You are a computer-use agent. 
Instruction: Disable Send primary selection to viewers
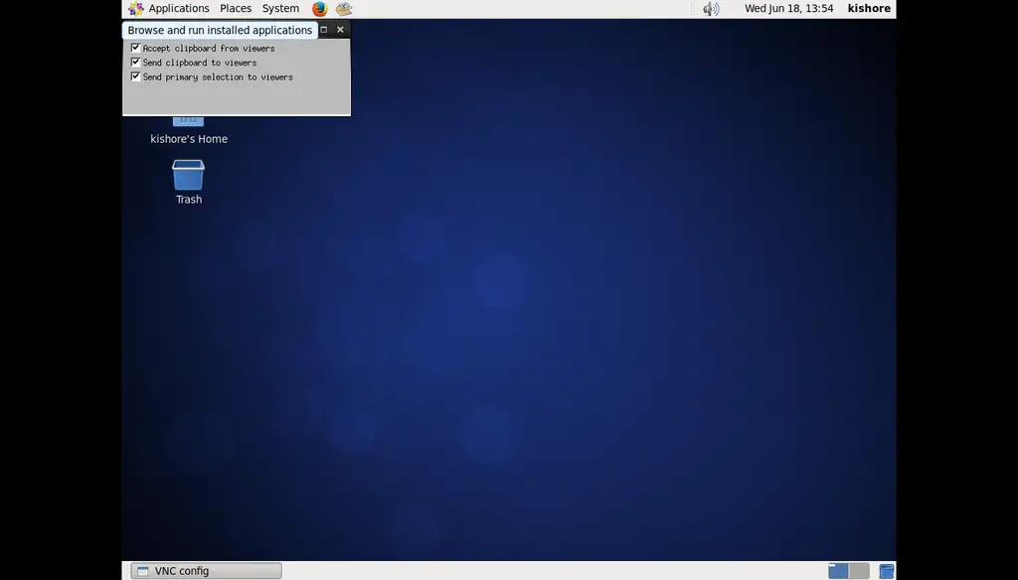click(135, 76)
